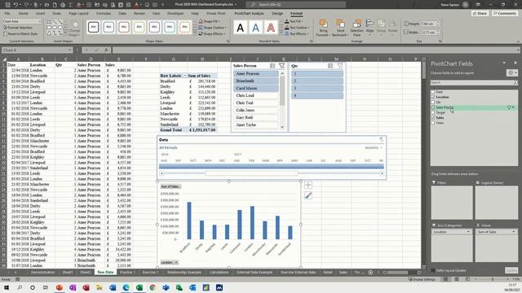
Task: Select item 1 in the Qtr slicer
Action: tap(317, 74)
